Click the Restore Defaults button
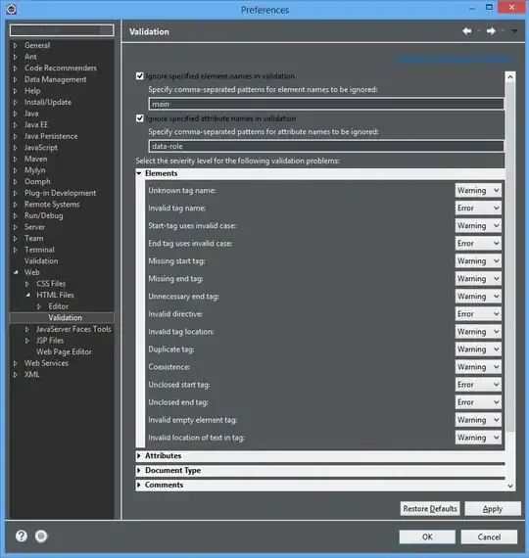The image size is (529, 558). point(430,508)
